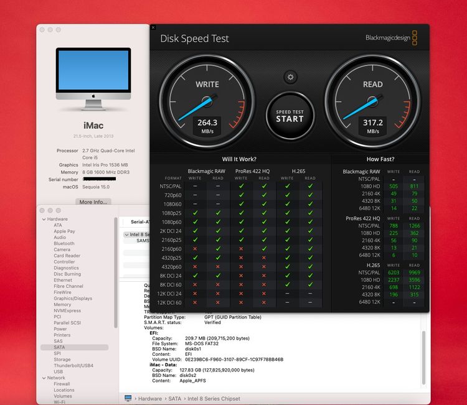Select Locations under Network
The image size is (467, 405).
(64, 390)
